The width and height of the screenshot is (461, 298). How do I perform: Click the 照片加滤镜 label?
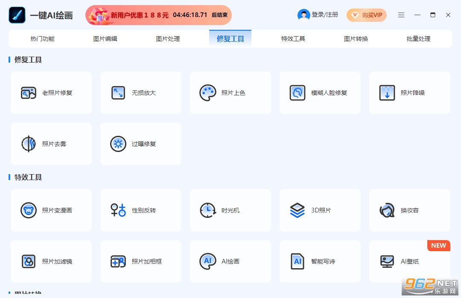point(57,261)
